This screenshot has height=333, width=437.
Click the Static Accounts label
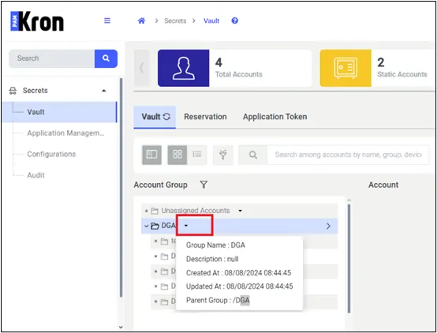pos(402,74)
